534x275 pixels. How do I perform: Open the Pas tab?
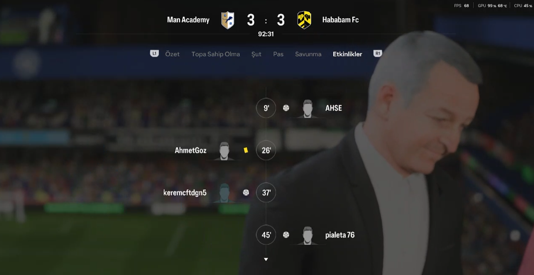(278, 54)
